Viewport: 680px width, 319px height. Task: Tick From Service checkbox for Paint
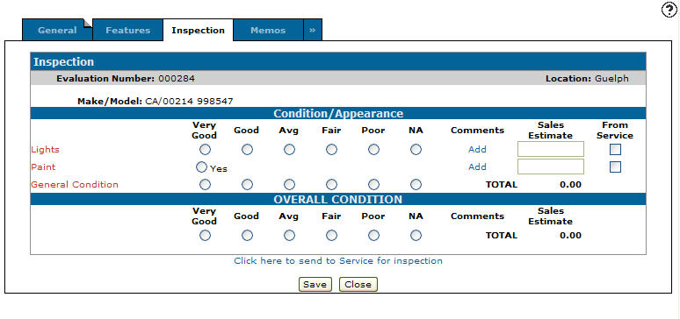tap(615, 167)
